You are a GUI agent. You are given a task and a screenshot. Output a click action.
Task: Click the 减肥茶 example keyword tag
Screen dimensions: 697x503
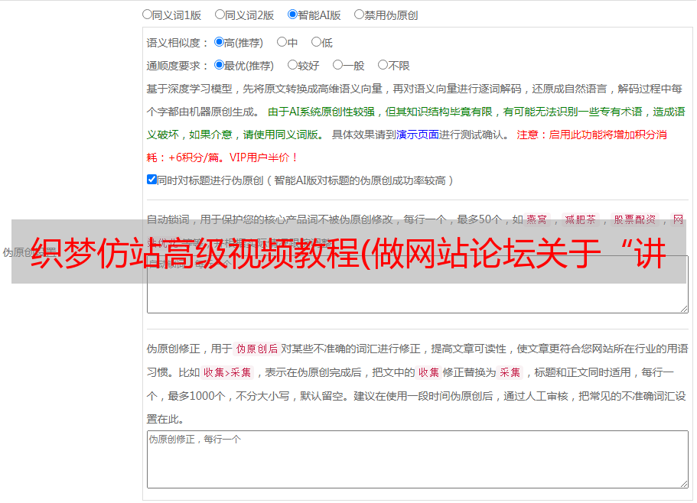(579, 219)
